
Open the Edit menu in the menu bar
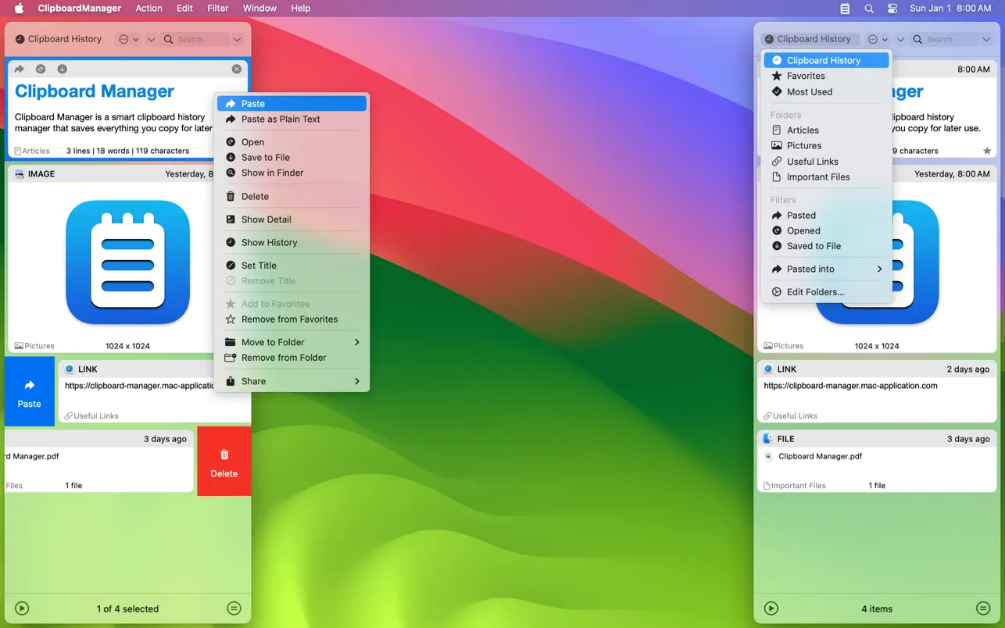(x=184, y=9)
